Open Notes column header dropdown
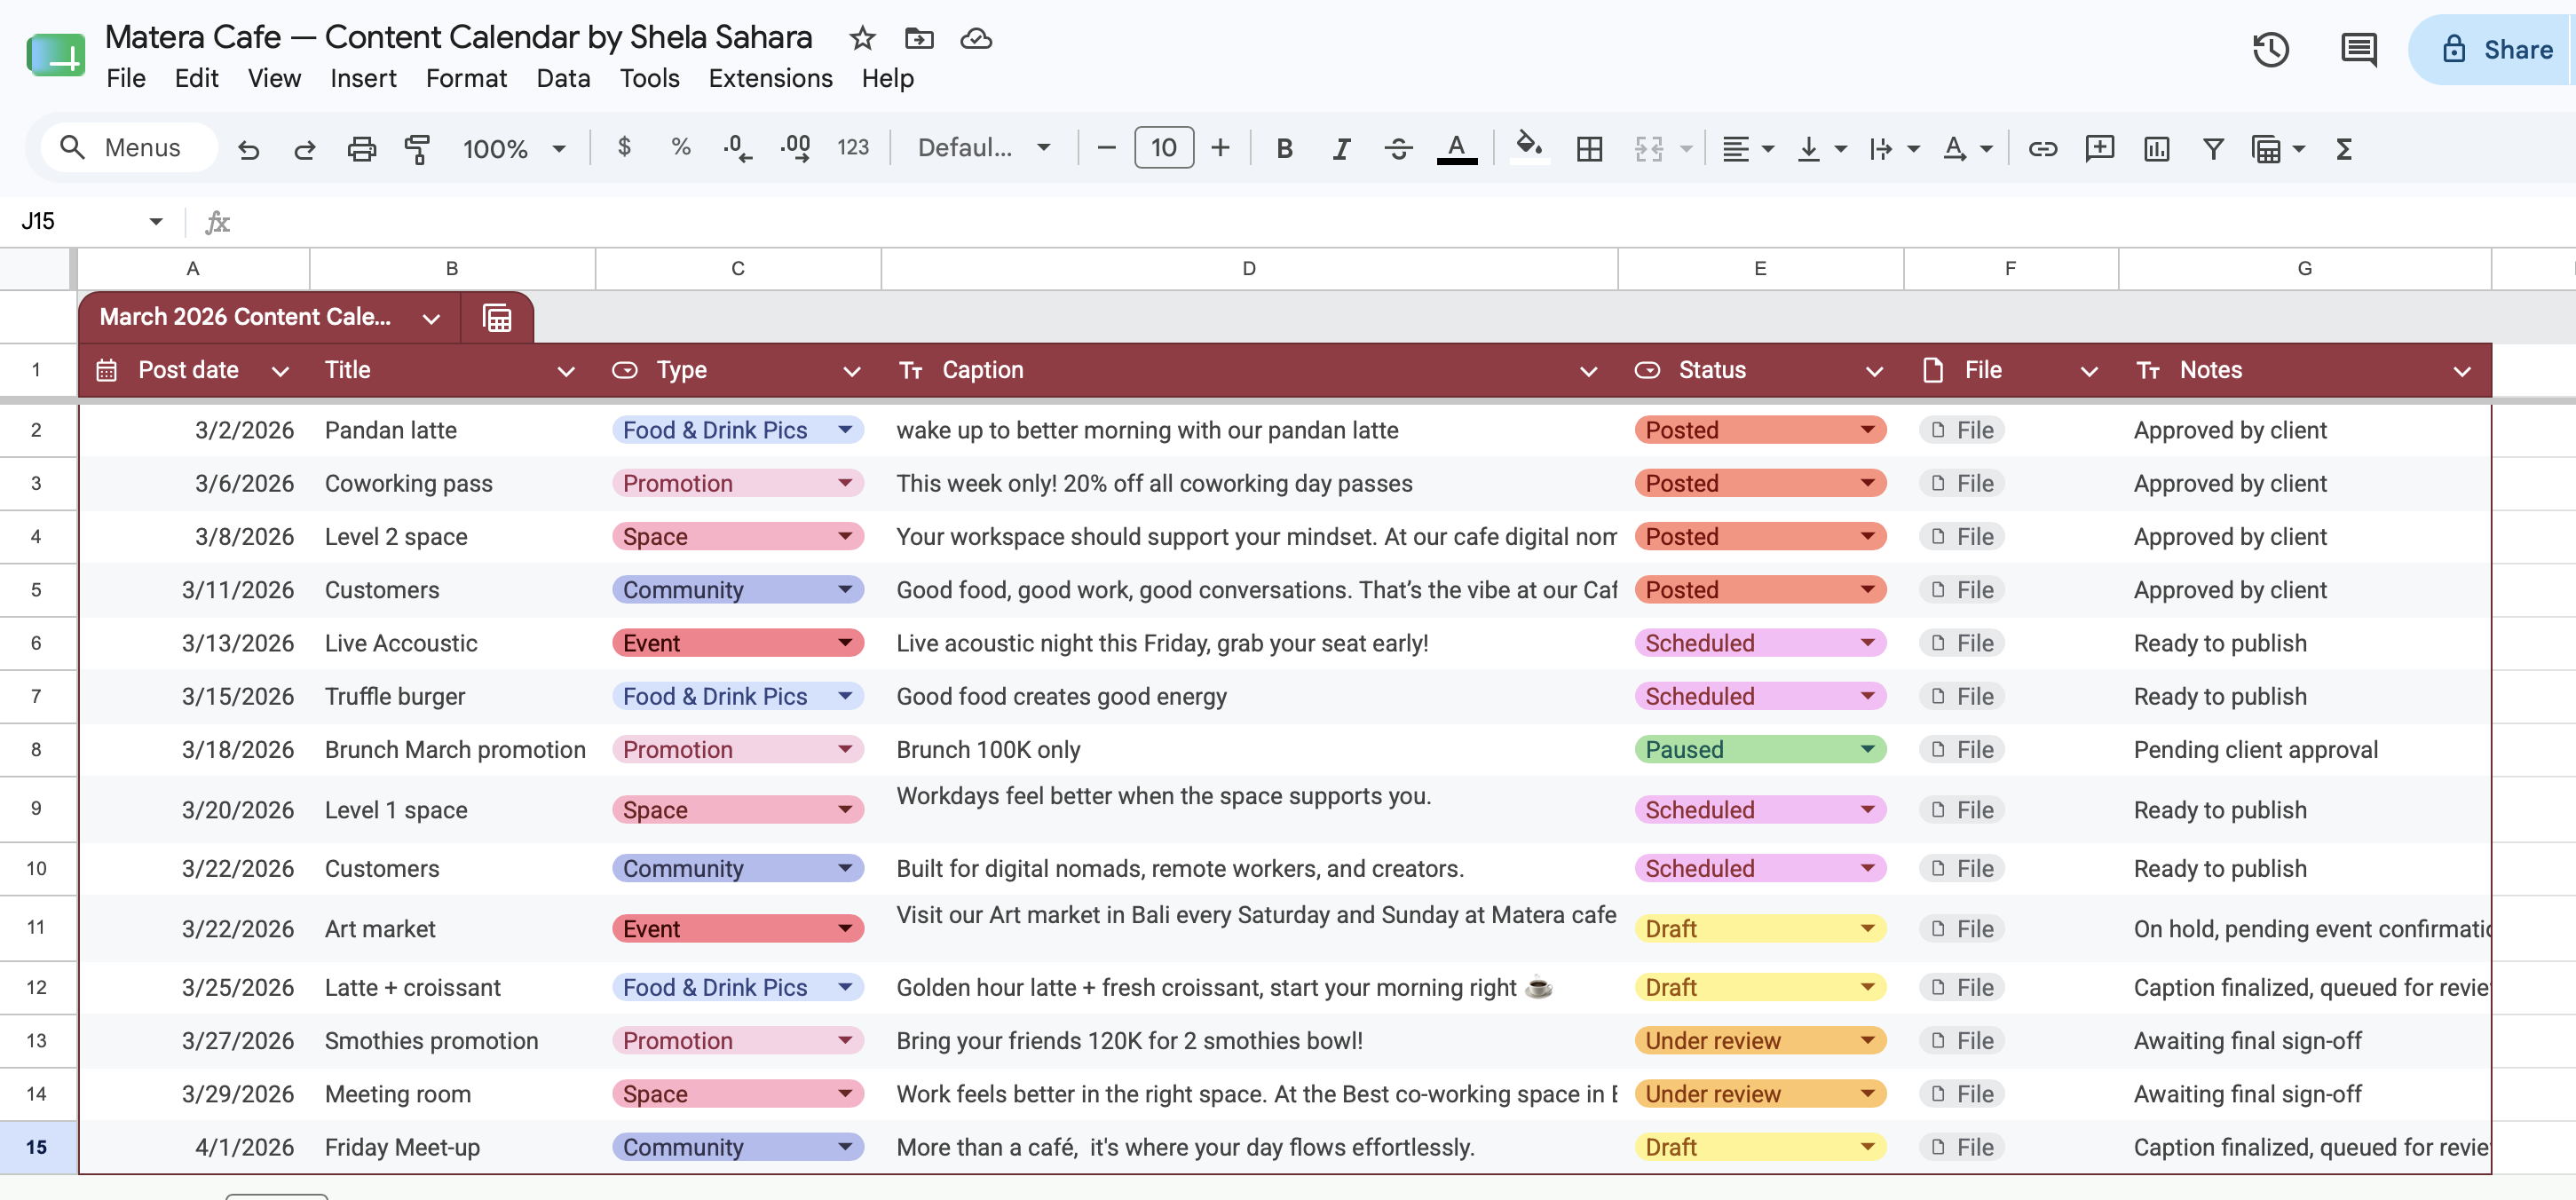 tap(2461, 371)
